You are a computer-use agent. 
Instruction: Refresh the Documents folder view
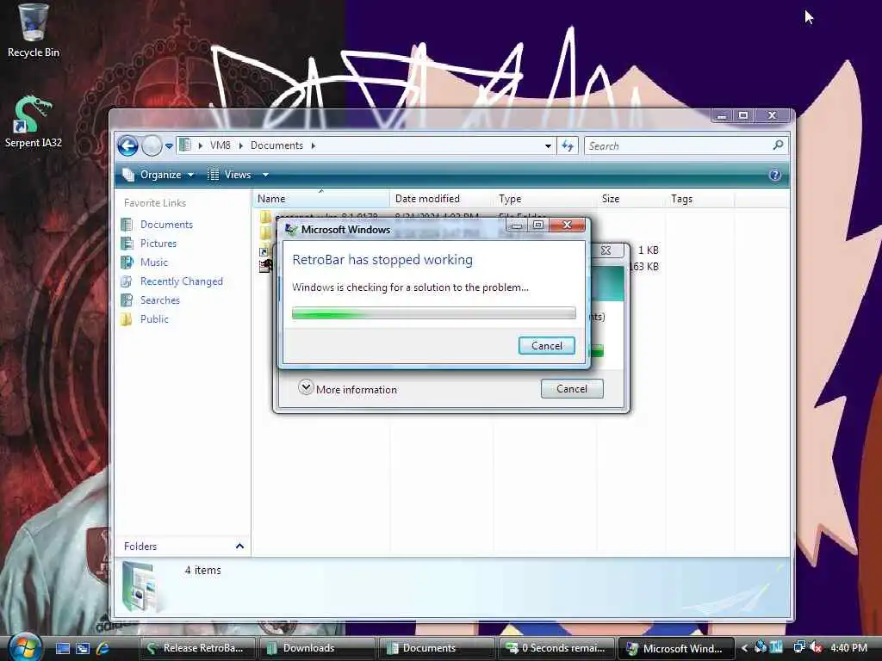[x=568, y=146]
